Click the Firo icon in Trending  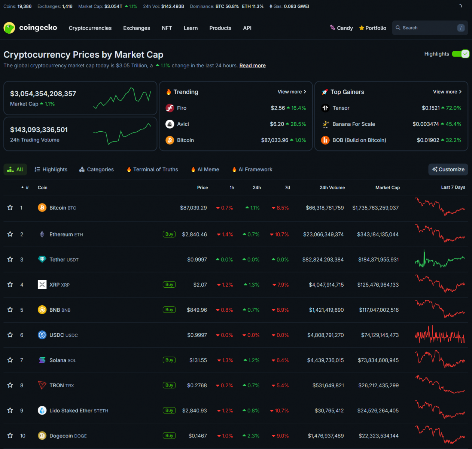(170, 108)
